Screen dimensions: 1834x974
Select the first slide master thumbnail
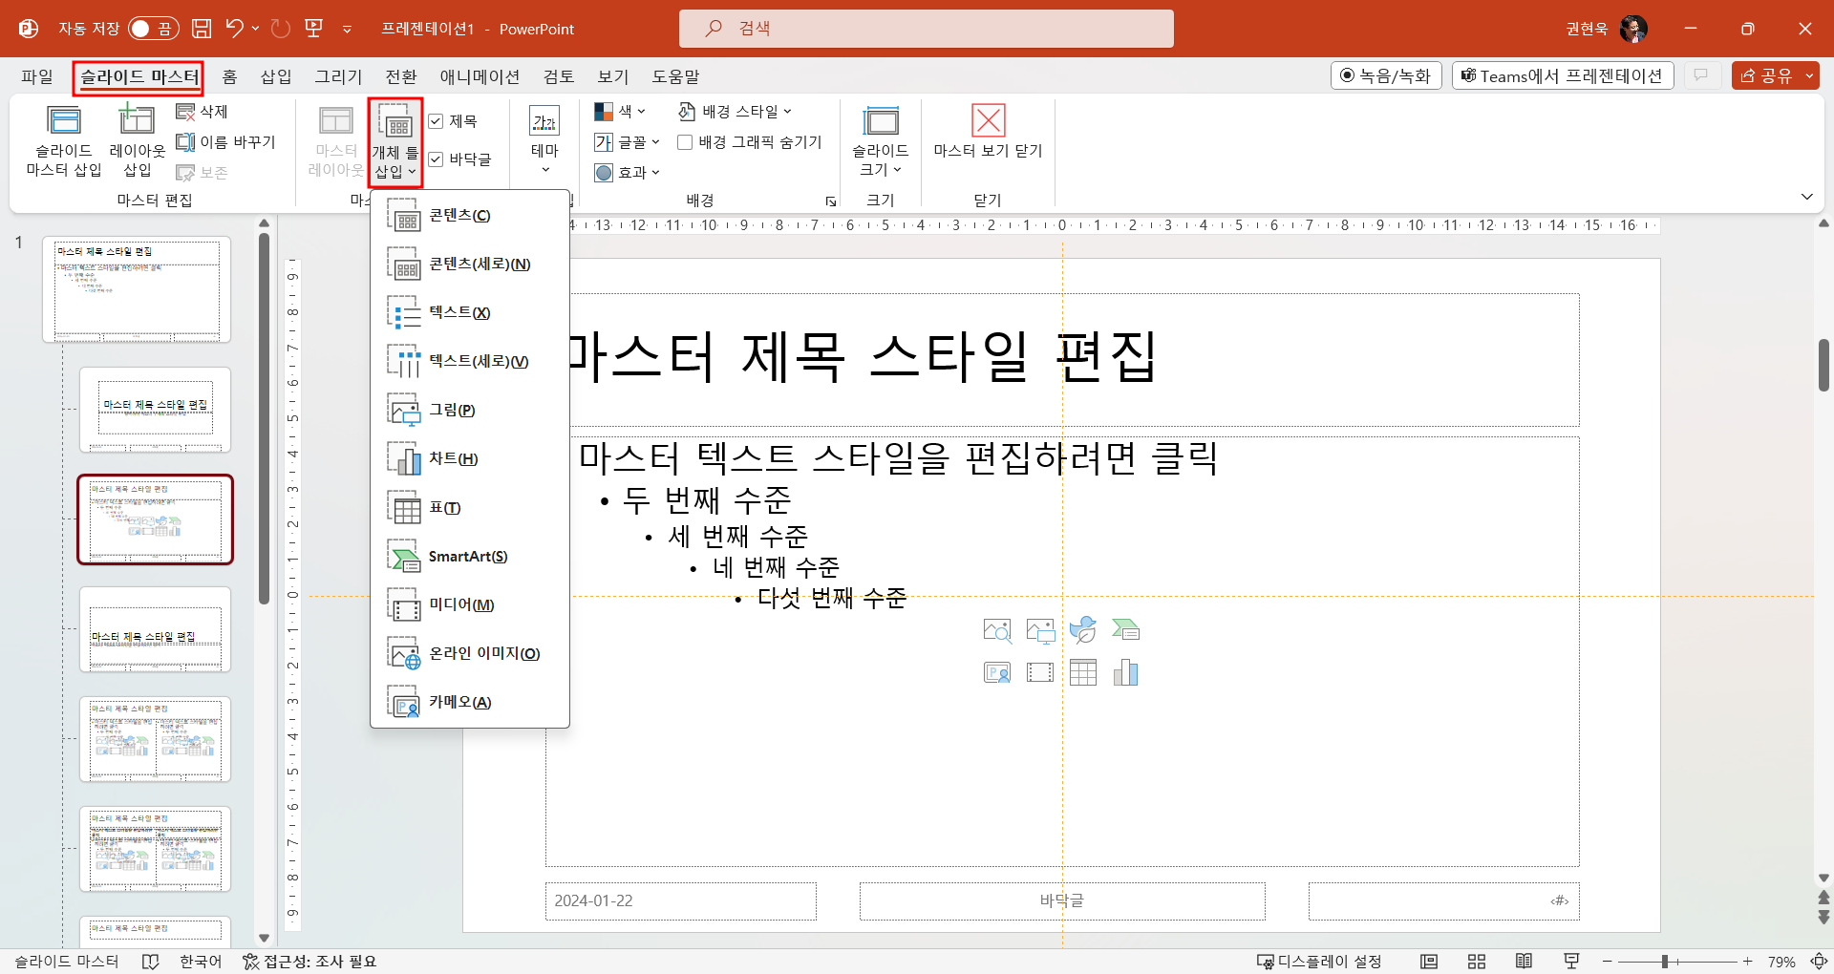click(137, 289)
